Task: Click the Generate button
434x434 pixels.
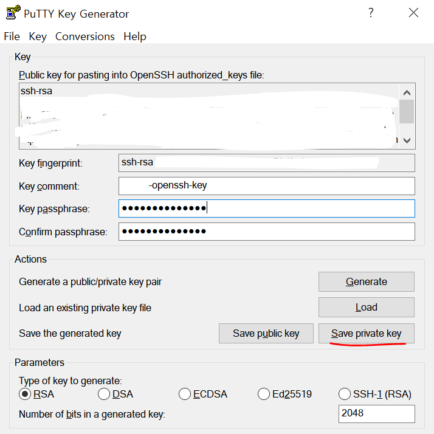Action: click(366, 282)
